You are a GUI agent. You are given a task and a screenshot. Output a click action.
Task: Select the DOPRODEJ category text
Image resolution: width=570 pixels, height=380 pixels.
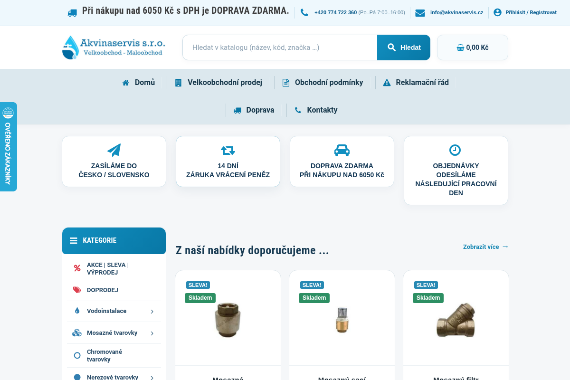103,290
